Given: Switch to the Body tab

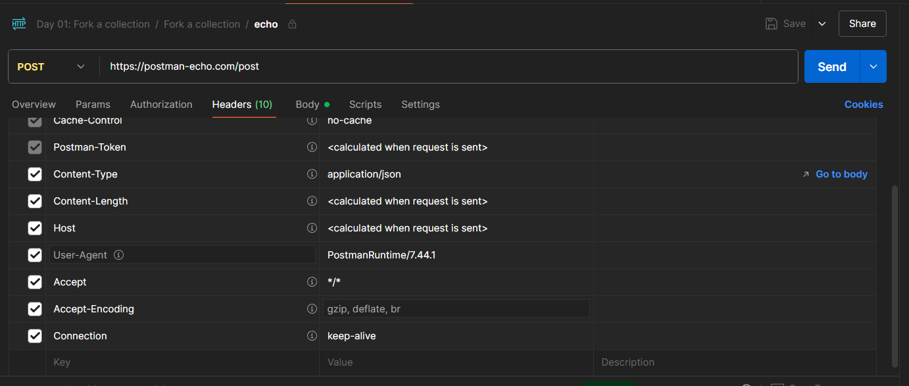Looking at the screenshot, I should tap(308, 105).
